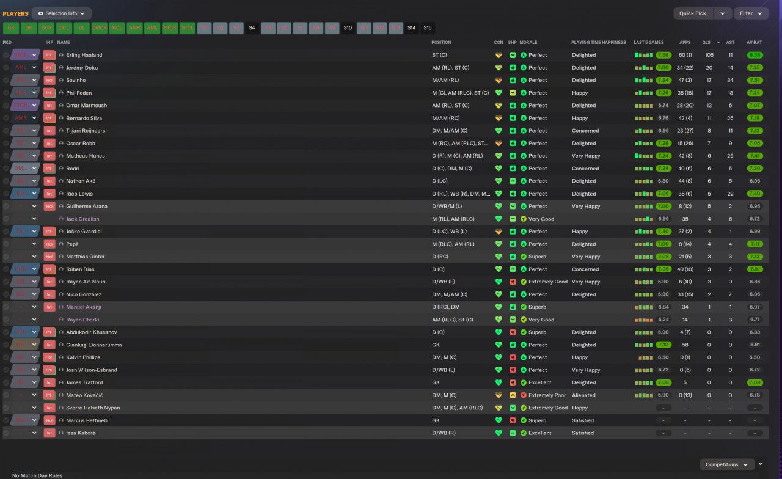Screen dimensions: 782x479
Task: Open Pepê's player profile icon
Action: point(61,244)
